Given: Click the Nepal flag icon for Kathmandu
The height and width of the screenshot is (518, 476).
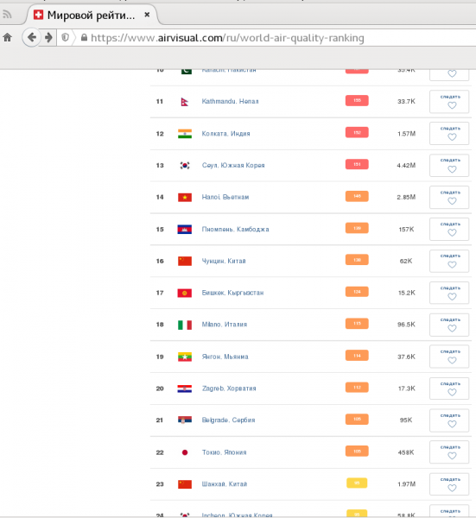Looking at the screenshot, I should point(185,102).
